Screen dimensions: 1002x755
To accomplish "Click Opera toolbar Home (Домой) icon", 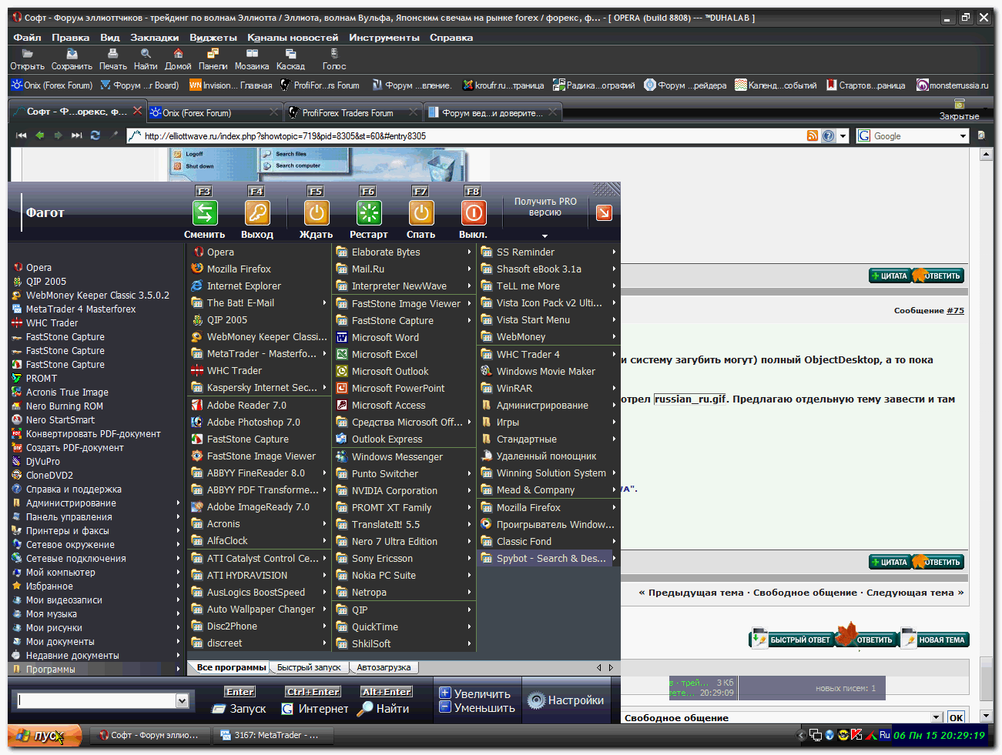I will tap(178, 54).
